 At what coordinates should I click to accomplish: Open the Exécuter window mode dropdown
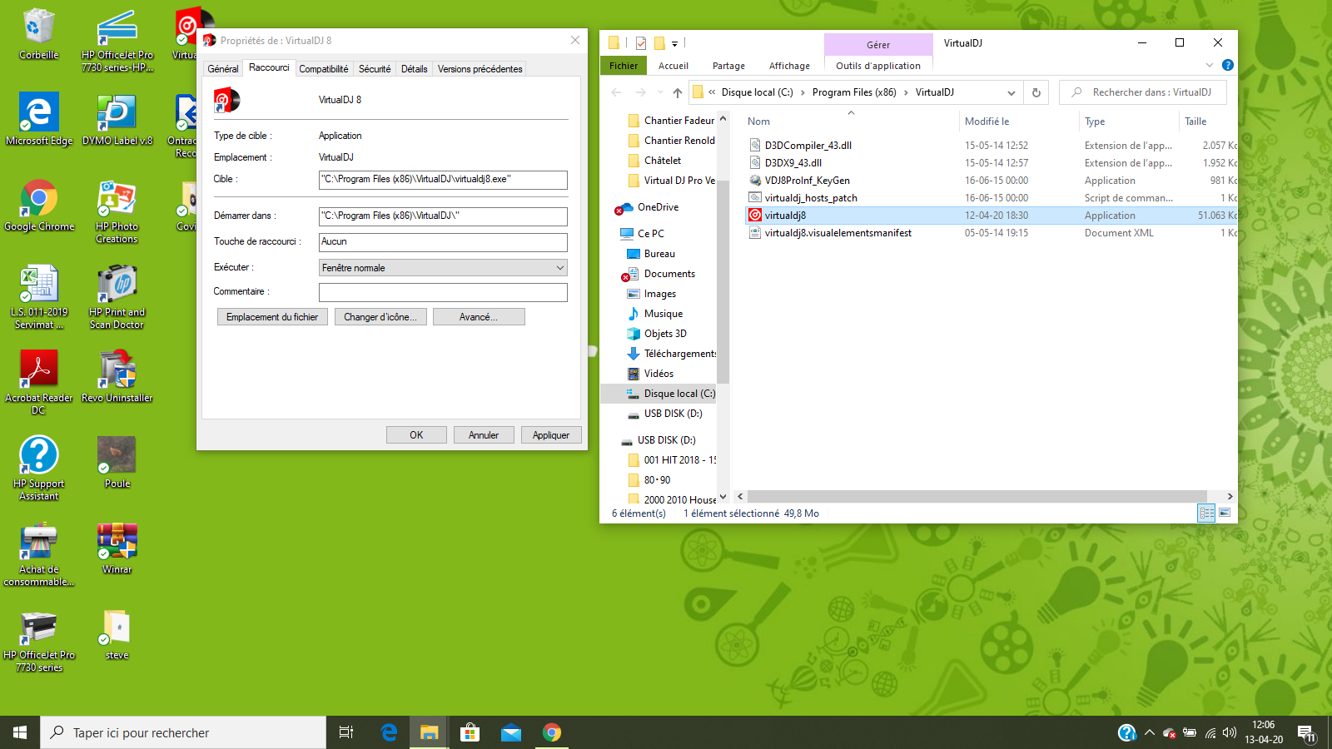[443, 268]
